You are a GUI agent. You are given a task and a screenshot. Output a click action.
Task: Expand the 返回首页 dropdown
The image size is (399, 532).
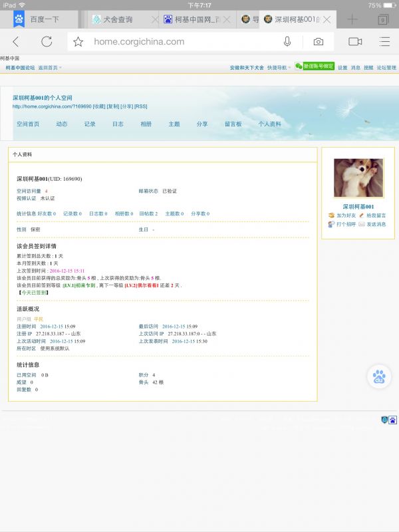[50, 67]
